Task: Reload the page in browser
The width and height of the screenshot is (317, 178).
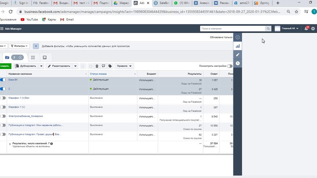Action: (x=11, y=12)
